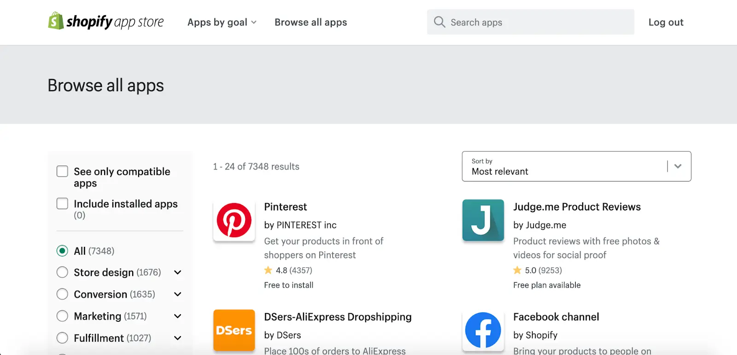Select the All category radio button
Viewport: 737px width, 355px height.
coord(62,250)
